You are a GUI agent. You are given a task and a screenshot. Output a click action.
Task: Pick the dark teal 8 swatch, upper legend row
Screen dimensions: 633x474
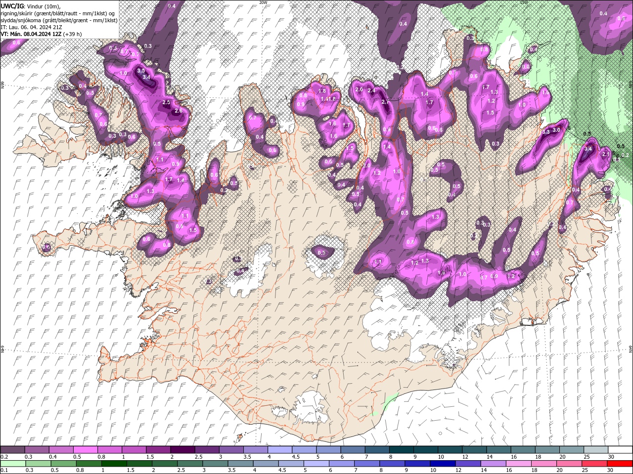[x=401, y=450]
